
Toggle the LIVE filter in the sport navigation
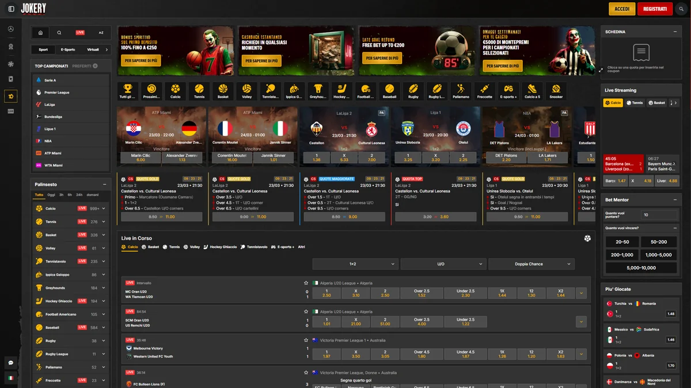pos(80,33)
